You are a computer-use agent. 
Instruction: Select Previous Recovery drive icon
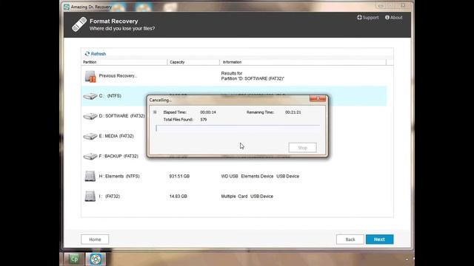pyautogui.click(x=90, y=76)
